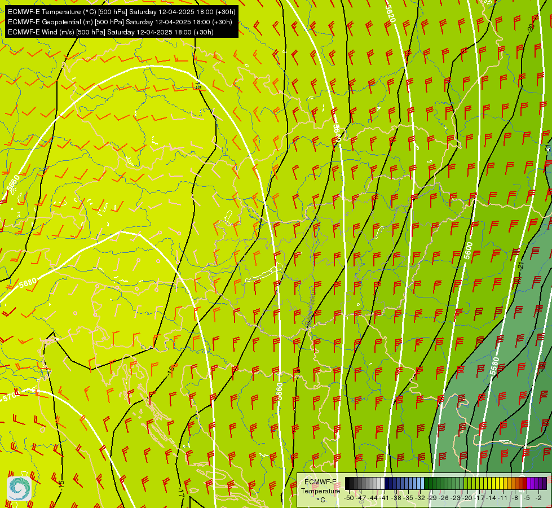This screenshot has width=552, height=508.
Task: Pick the light blue swatch before -32
Action: point(422,483)
